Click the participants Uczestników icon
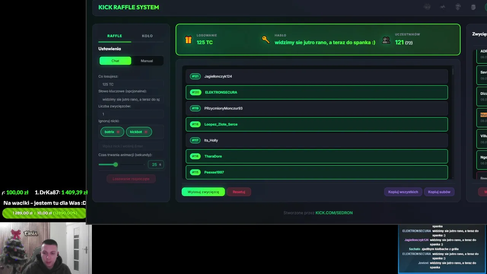487x274 pixels. 386,40
